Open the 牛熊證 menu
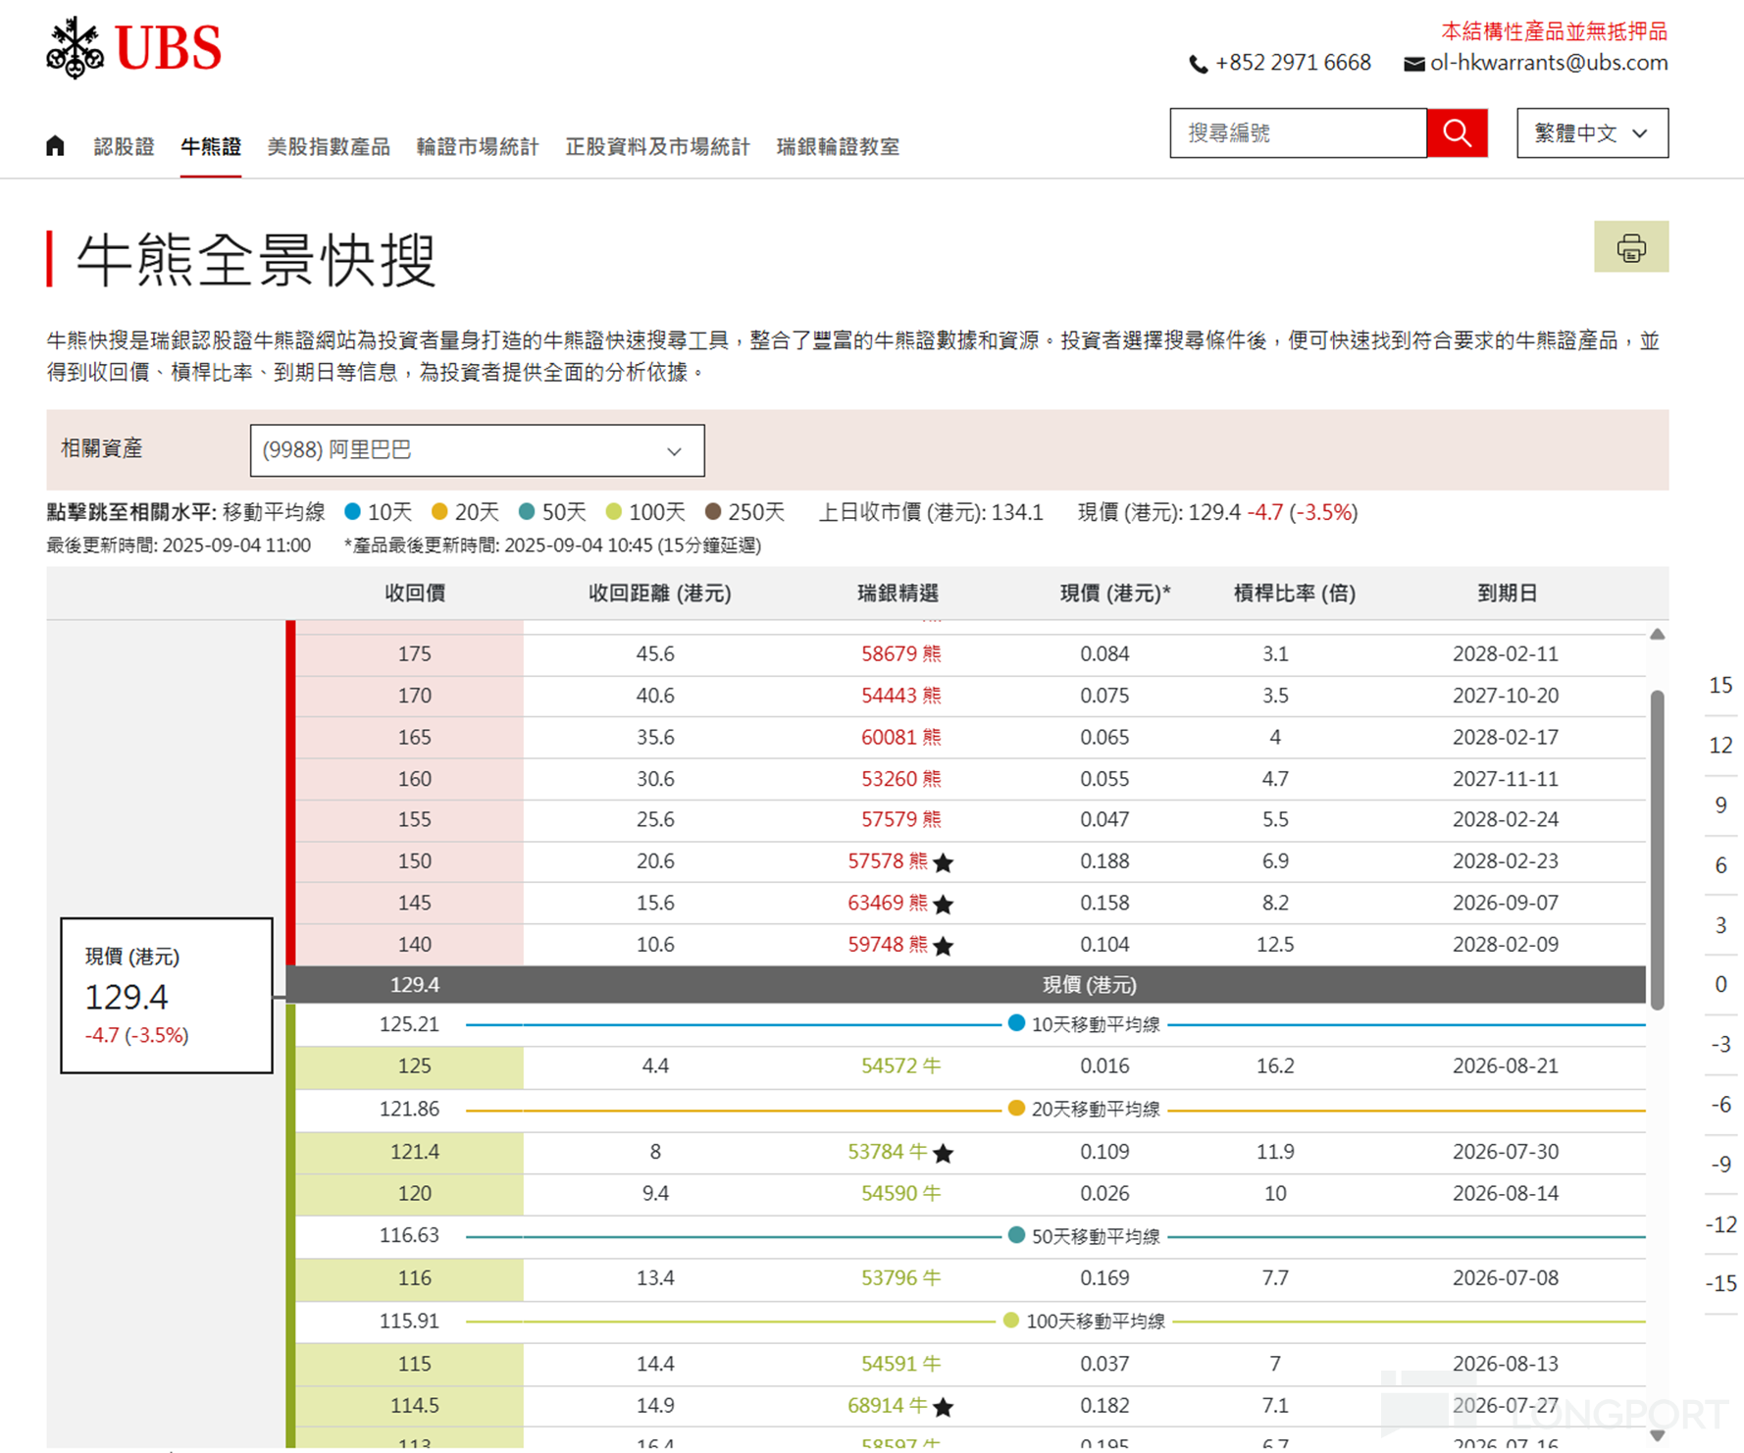The width and height of the screenshot is (1744, 1453). click(210, 146)
